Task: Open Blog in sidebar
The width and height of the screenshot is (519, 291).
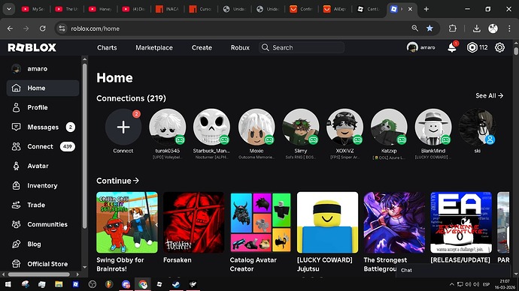Action: (x=43, y=244)
